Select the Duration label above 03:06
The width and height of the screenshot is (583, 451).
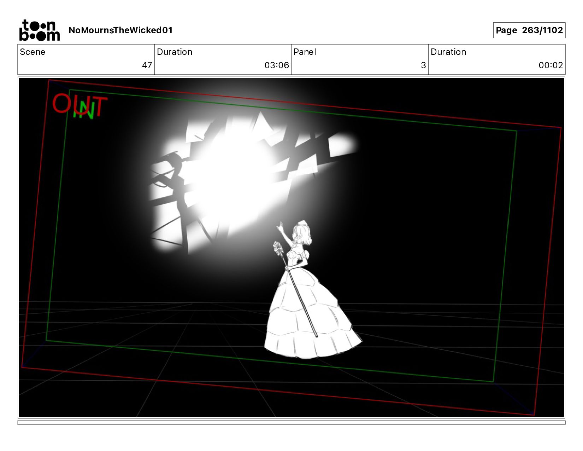(175, 52)
